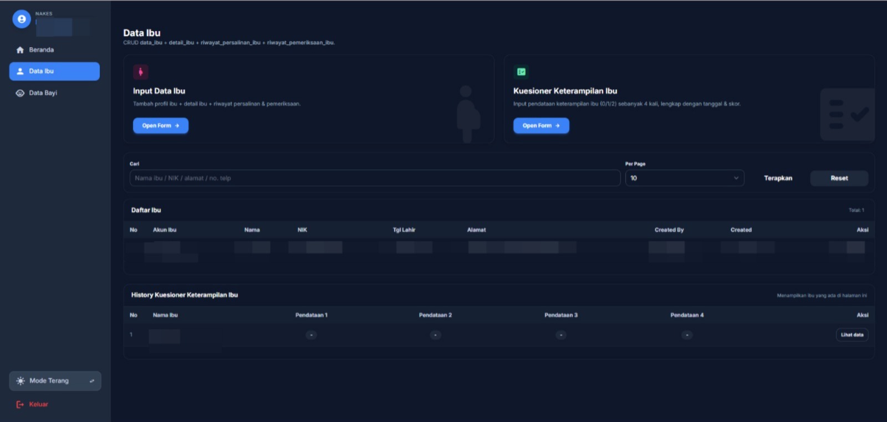Click the red Keluar logout icon
Viewport: 887px width, 422px height.
[x=20, y=404]
